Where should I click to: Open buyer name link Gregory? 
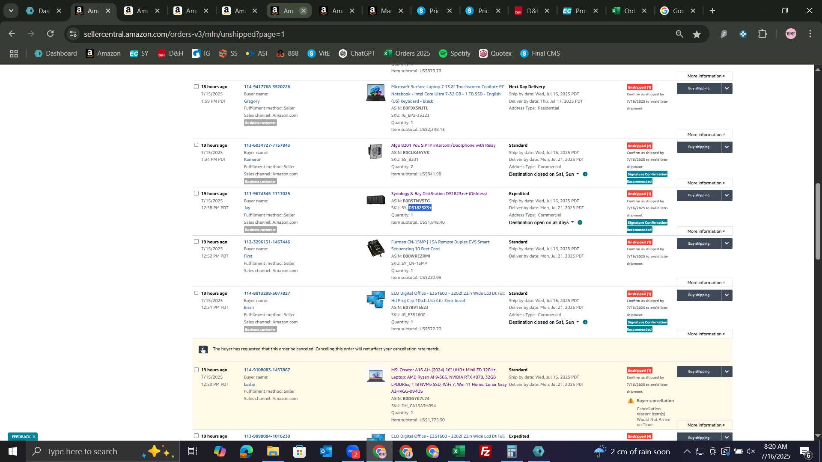[x=252, y=101]
